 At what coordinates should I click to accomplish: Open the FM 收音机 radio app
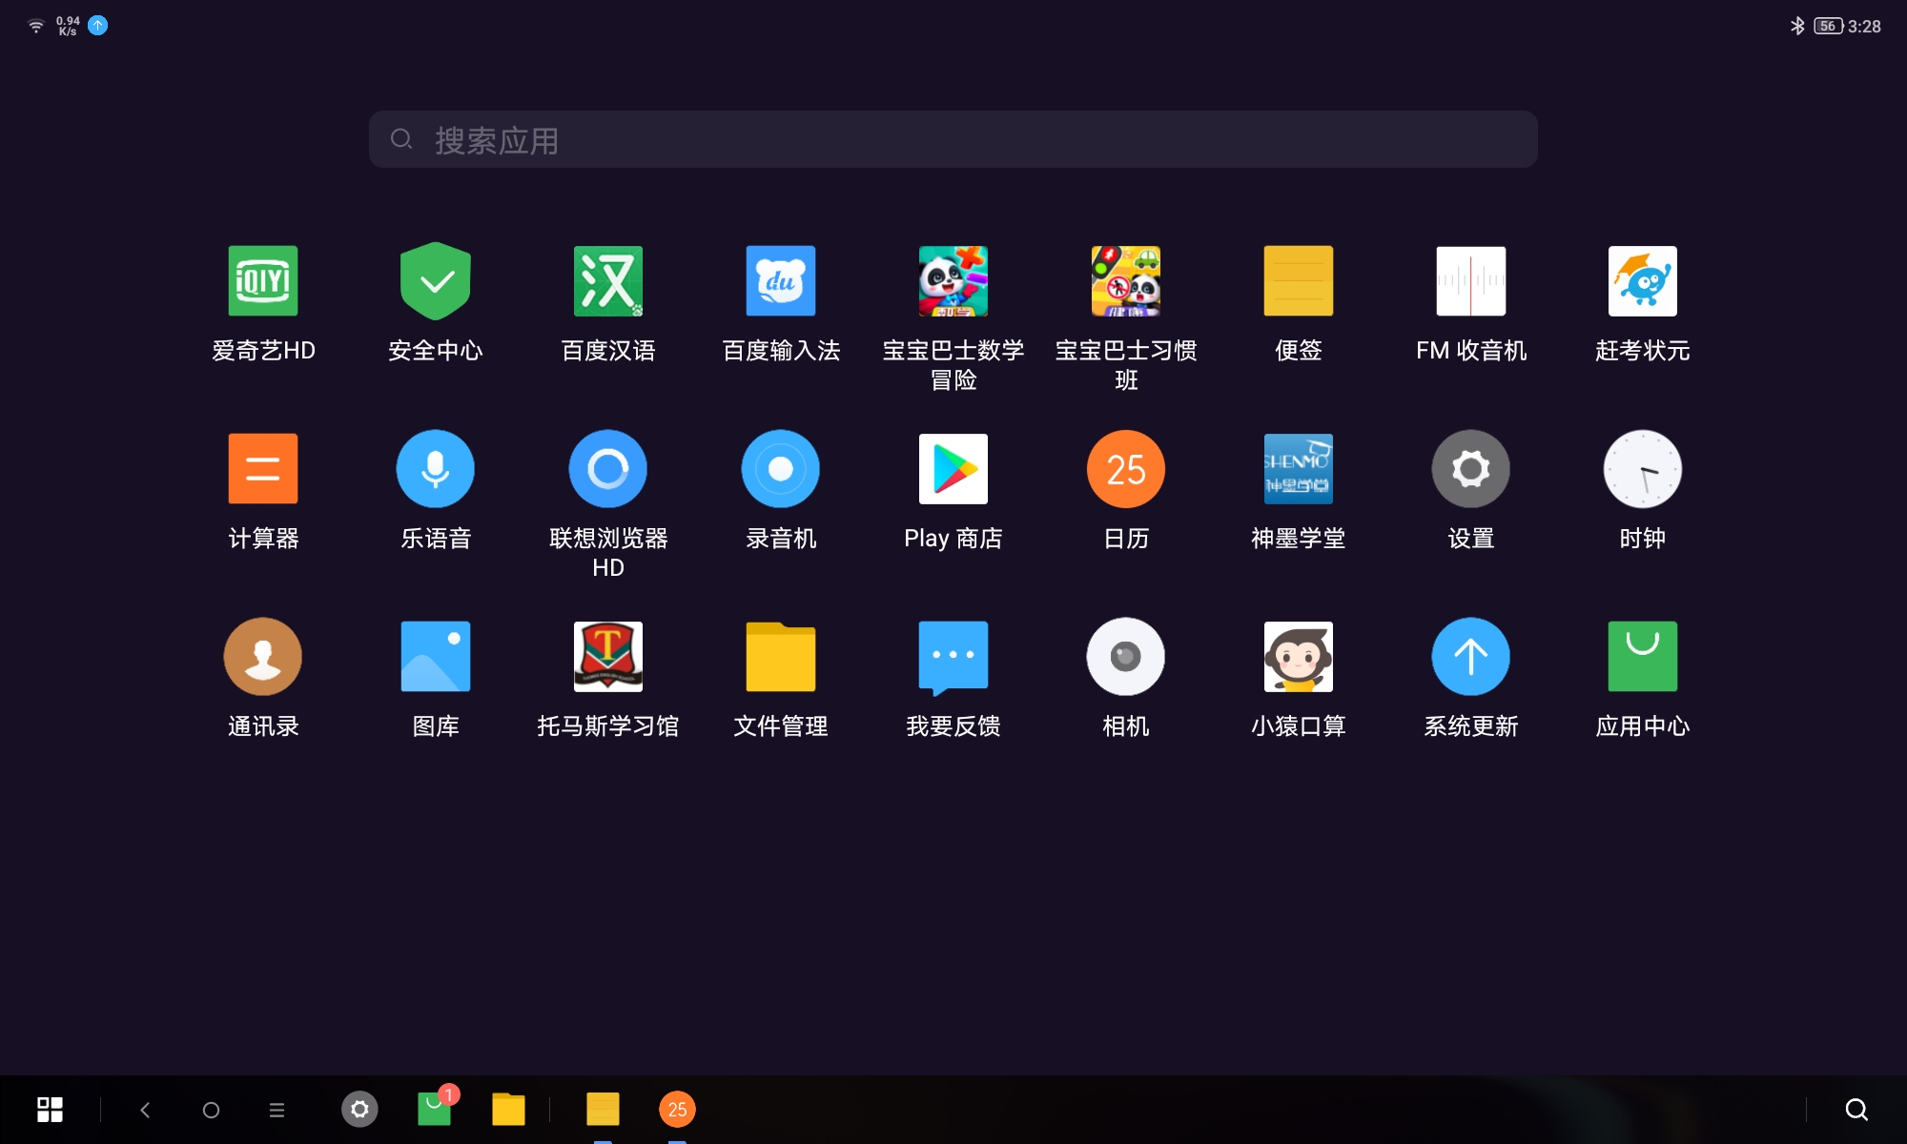(x=1470, y=281)
